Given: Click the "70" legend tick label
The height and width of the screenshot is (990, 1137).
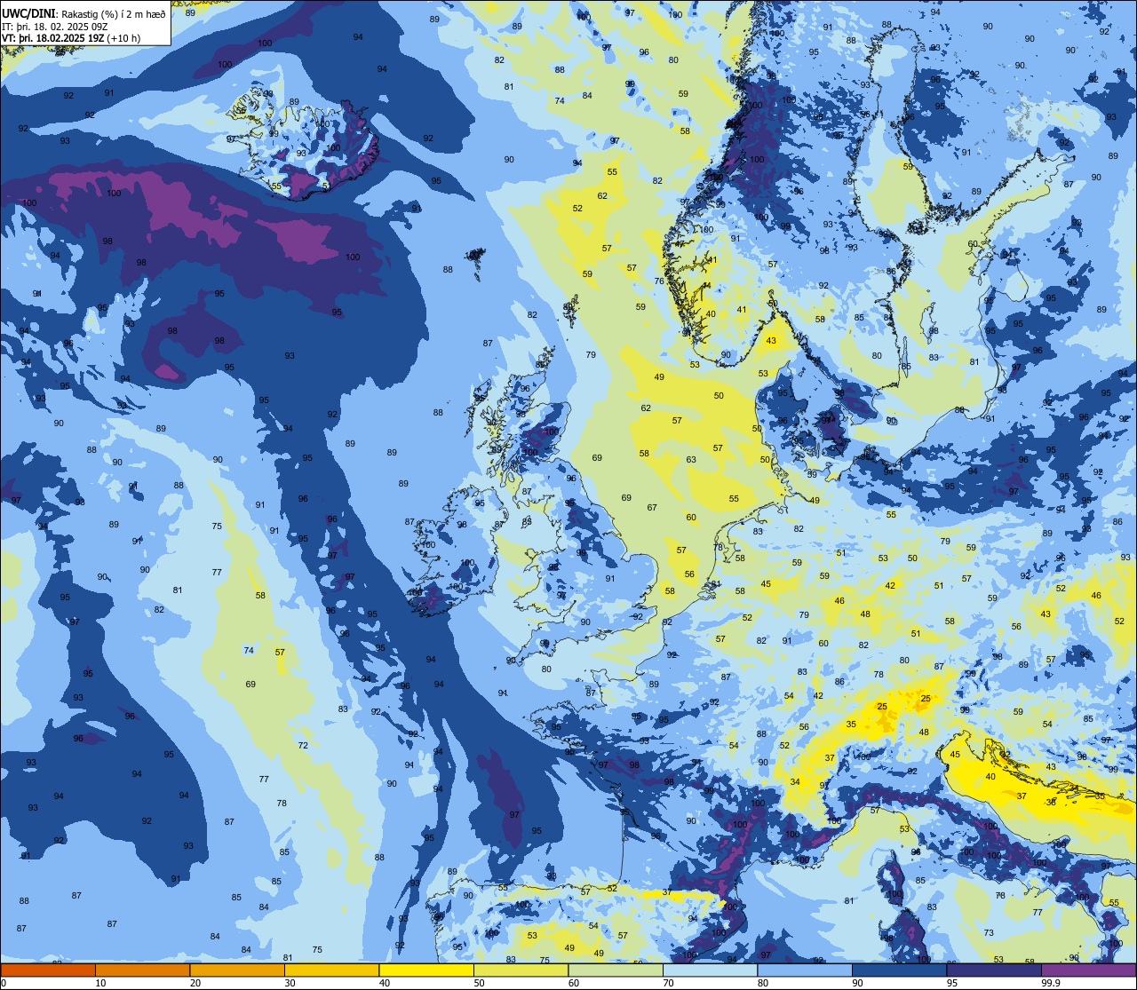Looking at the screenshot, I should tap(669, 983).
